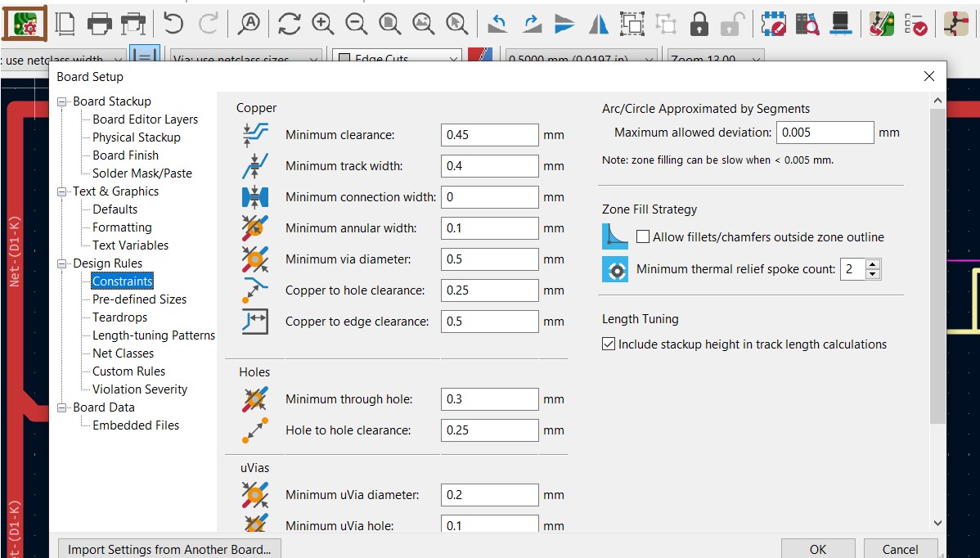This screenshot has height=558, width=980.
Task: Ungroup the selected items
Action: point(666,24)
